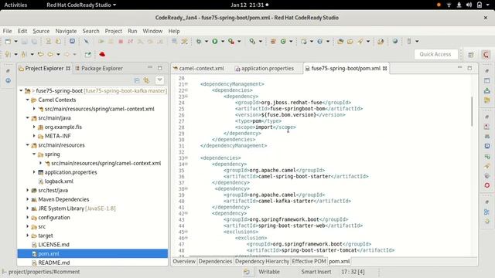Click the editor vertical scrollbar
This screenshot has height=278, width=495.
[472, 111]
